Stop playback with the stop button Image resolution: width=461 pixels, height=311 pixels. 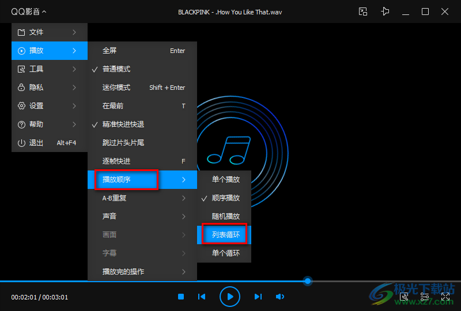(181, 297)
